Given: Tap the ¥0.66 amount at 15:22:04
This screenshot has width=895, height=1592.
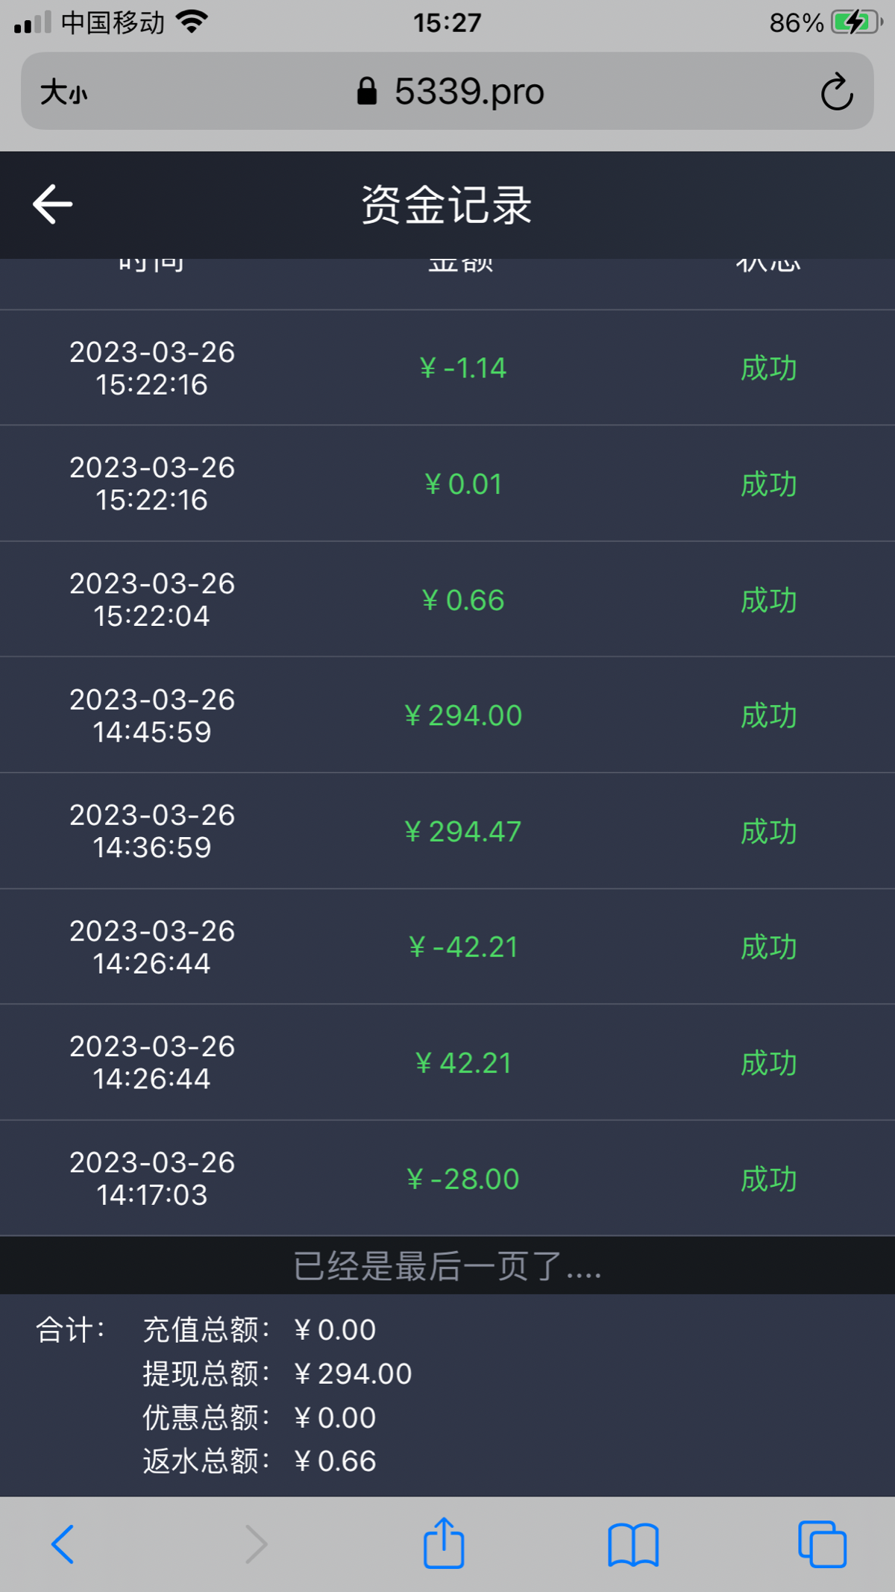Looking at the screenshot, I should 462,600.
